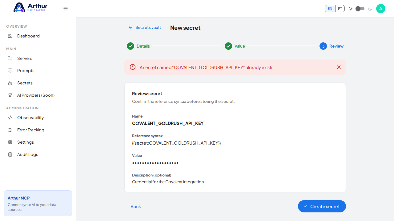Click the Servers folder icon
Viewport: 394px width, 221px height.
[x=10, y=58]
